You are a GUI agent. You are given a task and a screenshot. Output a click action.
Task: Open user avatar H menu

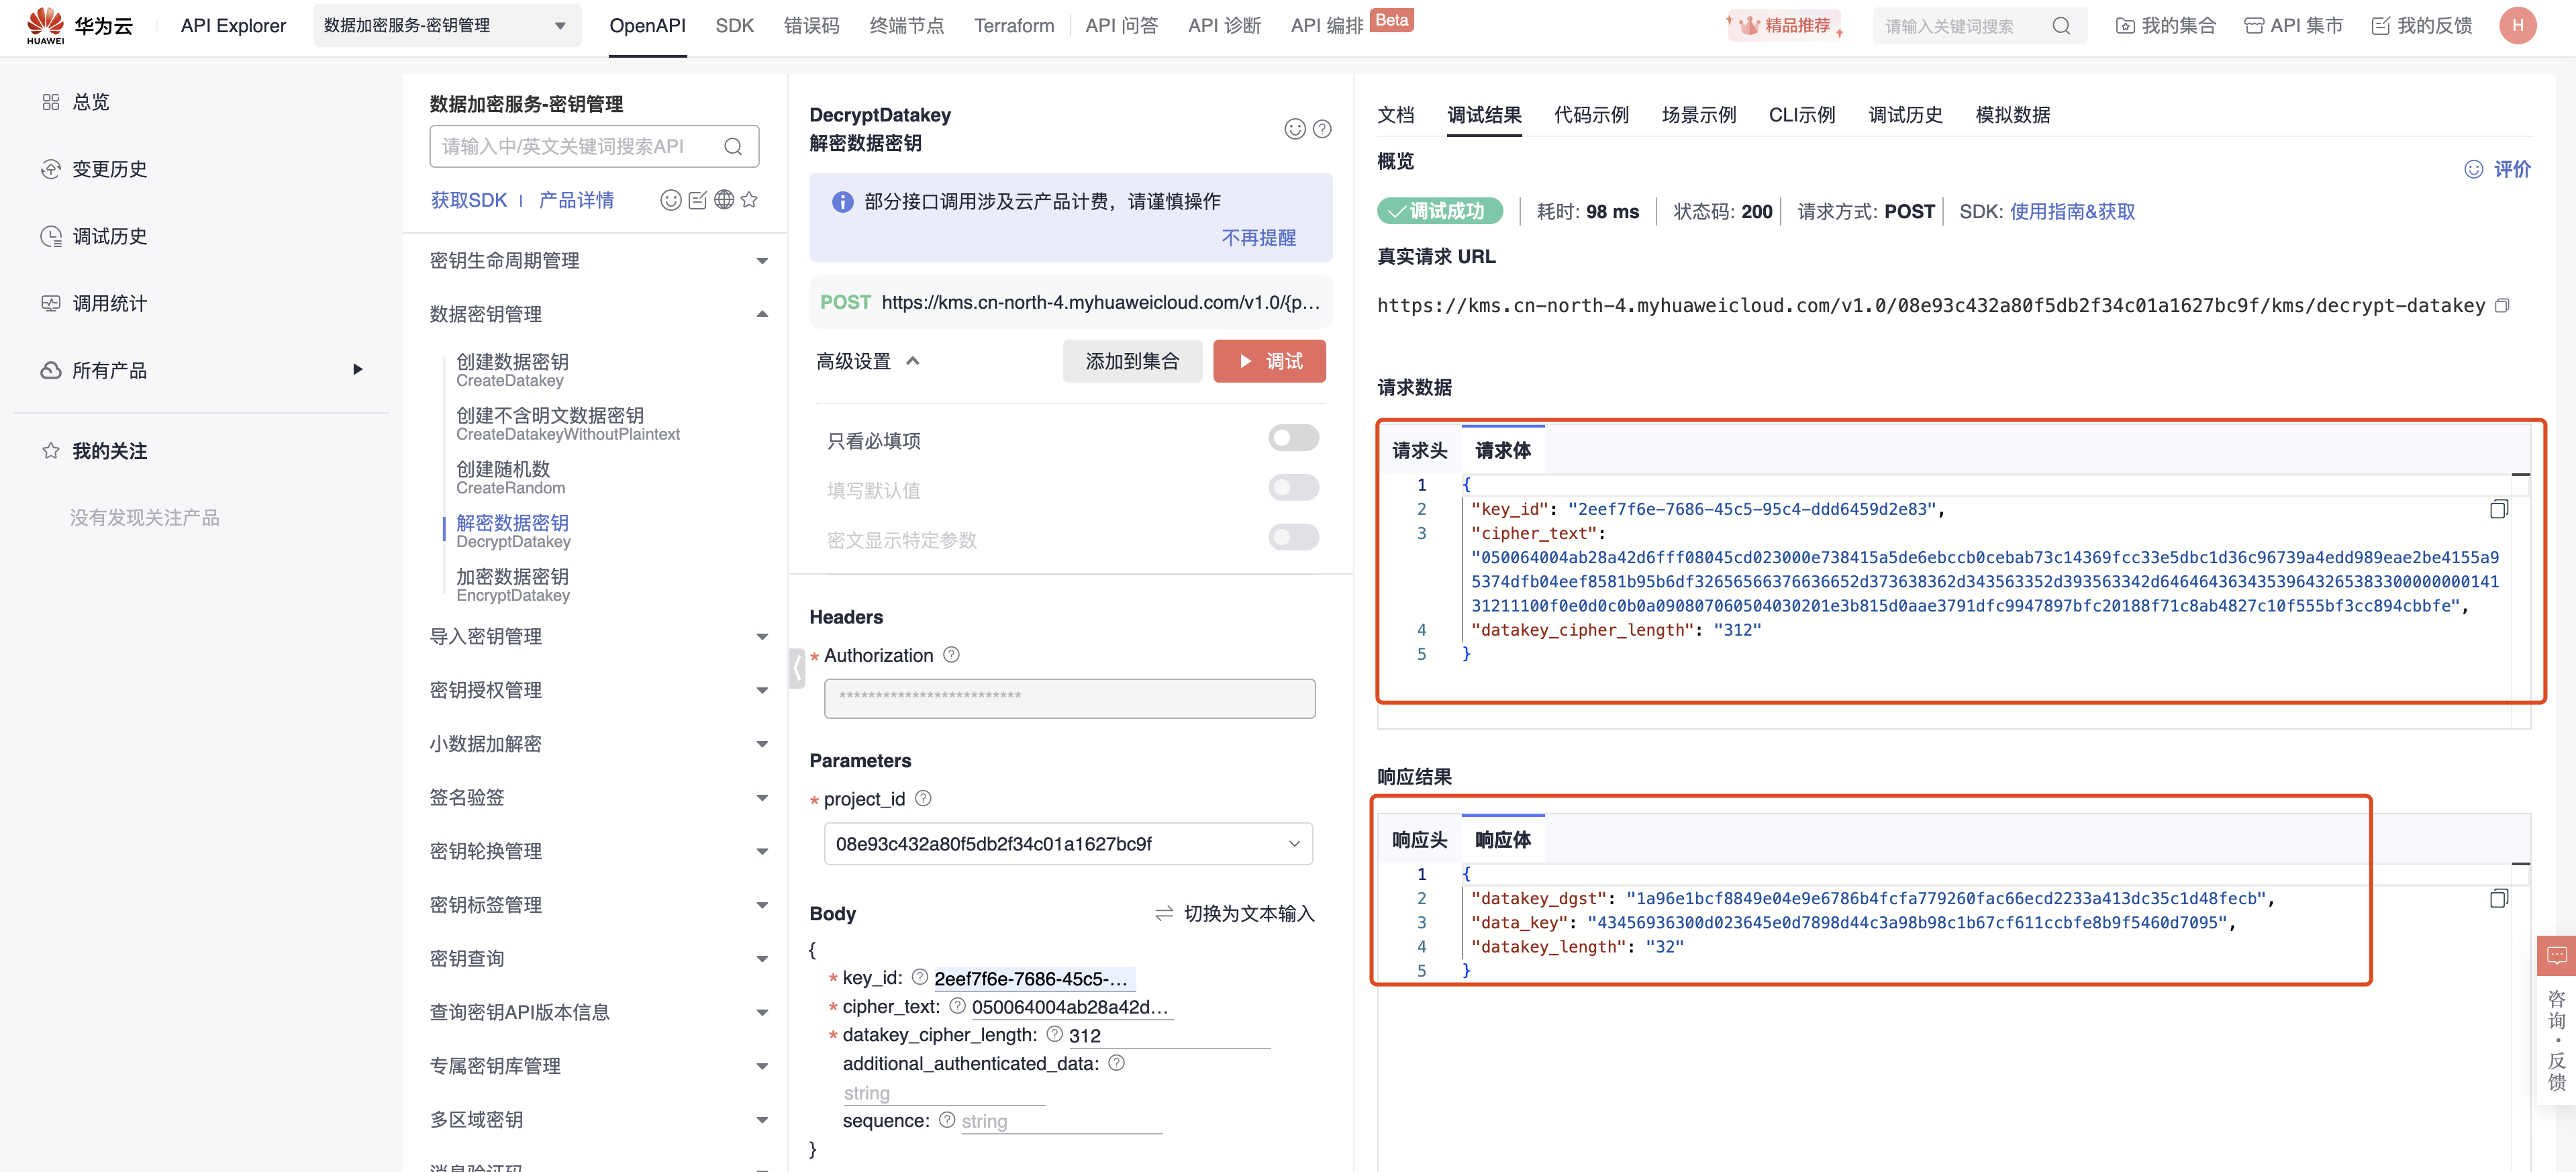(2517, 26)
